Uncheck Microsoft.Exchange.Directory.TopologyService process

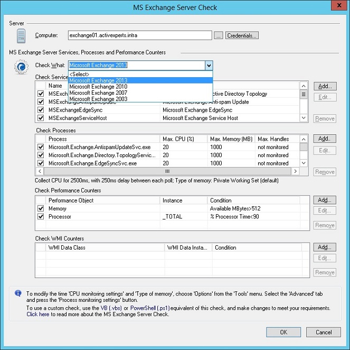coord(41,155)
